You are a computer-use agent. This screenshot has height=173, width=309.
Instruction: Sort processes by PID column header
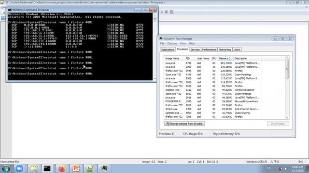tap(190, 59)
